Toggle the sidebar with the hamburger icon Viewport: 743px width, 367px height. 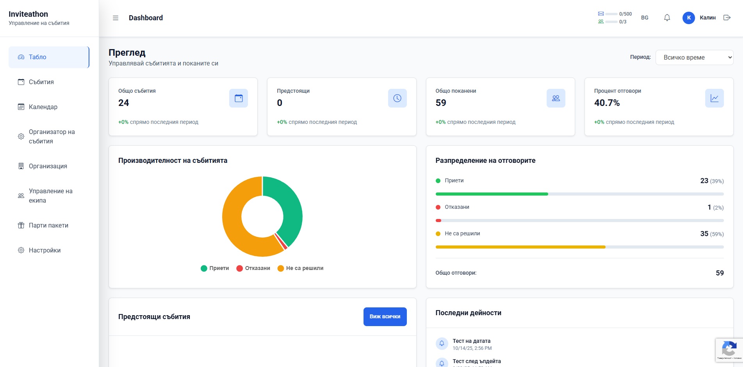116,18
